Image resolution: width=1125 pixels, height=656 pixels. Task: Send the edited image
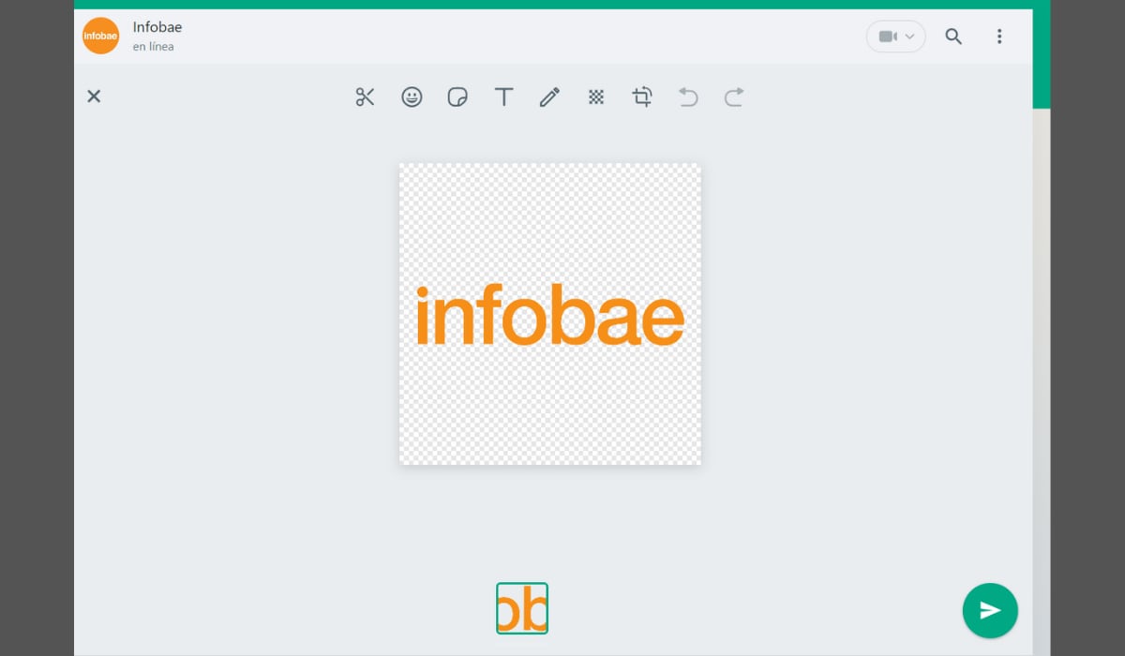tap(989, 610)
